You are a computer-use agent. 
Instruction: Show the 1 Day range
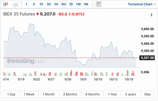pyautogui.click(x=11, y=94)
